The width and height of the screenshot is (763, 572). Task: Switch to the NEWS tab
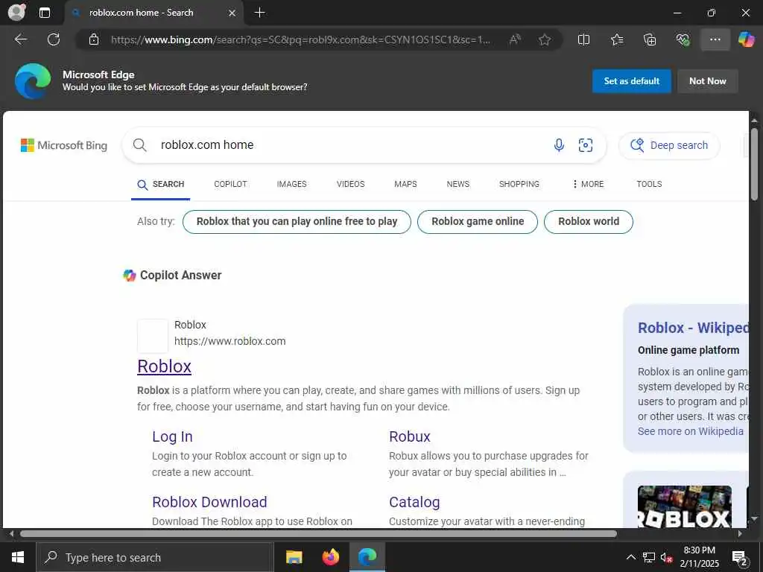(458, 185)
